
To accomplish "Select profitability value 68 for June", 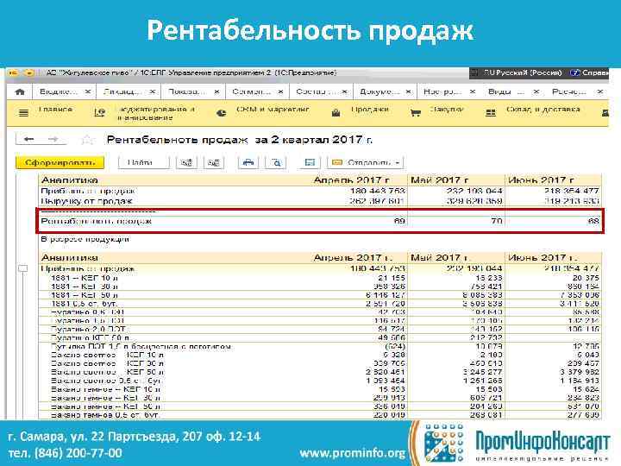I will click(593, 221).
